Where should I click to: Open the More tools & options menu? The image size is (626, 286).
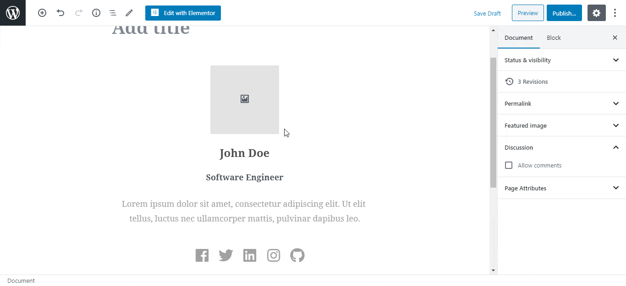click(615, 13)
